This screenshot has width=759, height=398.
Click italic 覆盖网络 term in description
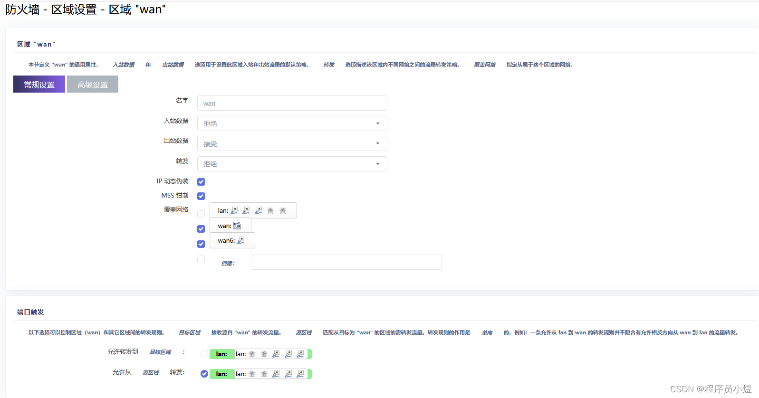(485, 65)
